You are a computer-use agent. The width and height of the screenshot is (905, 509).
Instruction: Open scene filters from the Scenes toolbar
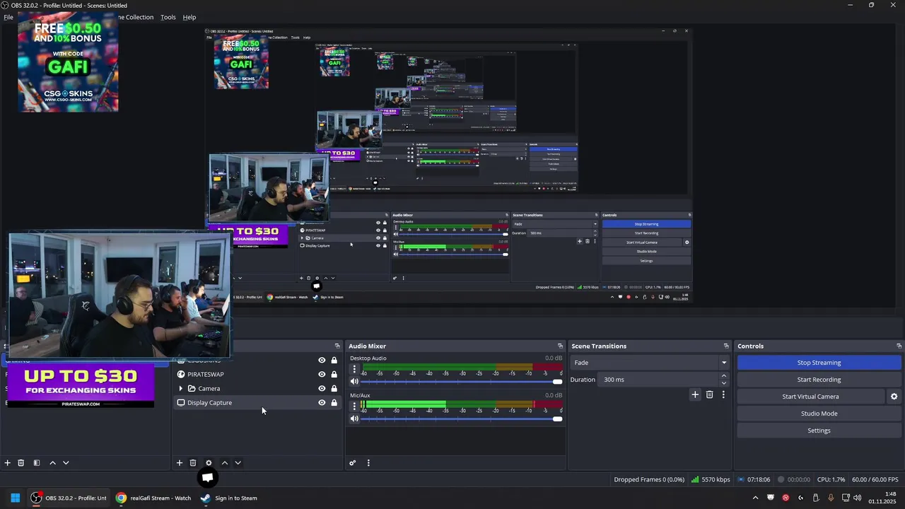pyautogui.click(x=36, y=463)
